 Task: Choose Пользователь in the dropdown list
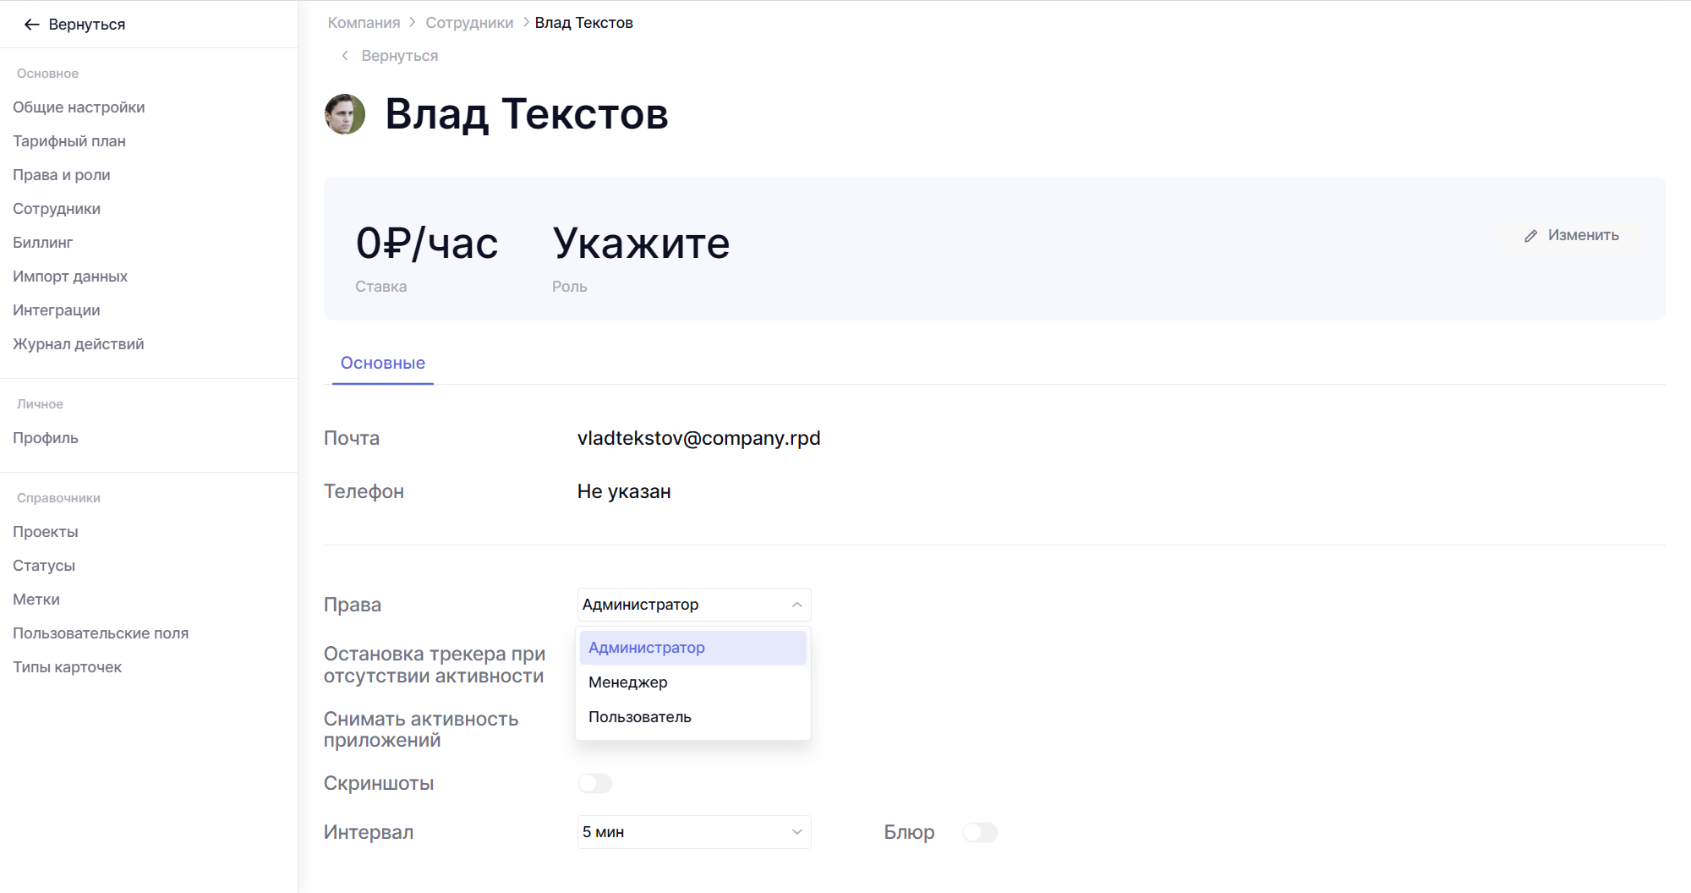(x=640, y=717)
